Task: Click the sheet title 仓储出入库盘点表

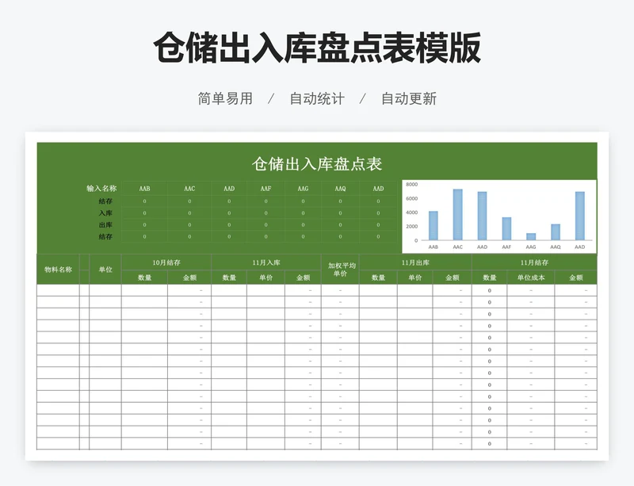Action: point(317,164)
